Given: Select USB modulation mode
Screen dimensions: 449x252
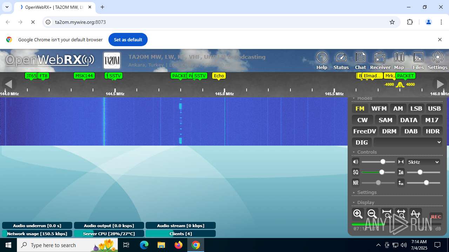Looking at the screenshot, I should click(x=434, y=108).
